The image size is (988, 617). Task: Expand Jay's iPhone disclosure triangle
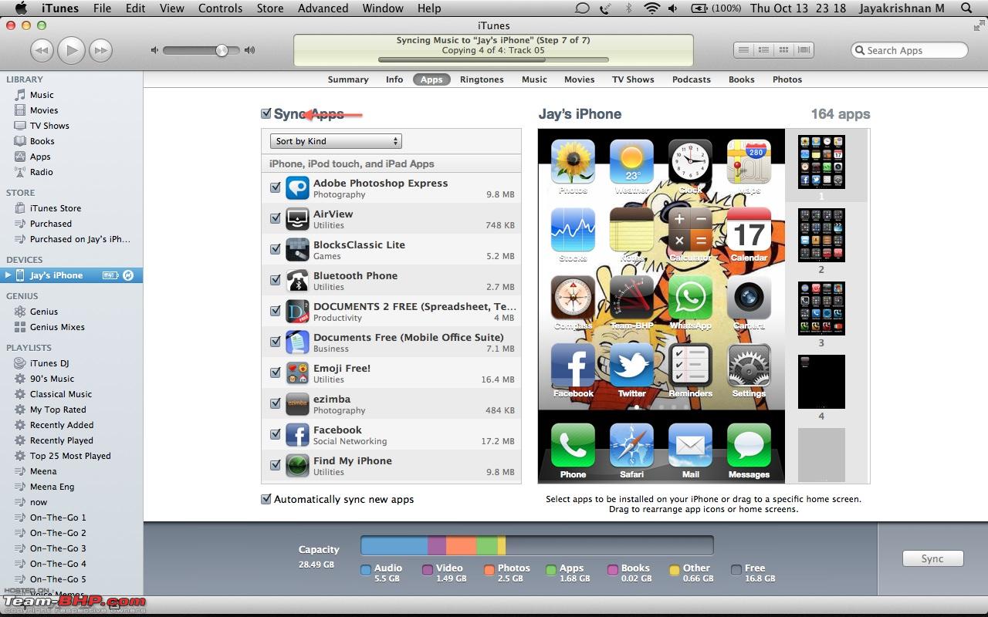8,275
